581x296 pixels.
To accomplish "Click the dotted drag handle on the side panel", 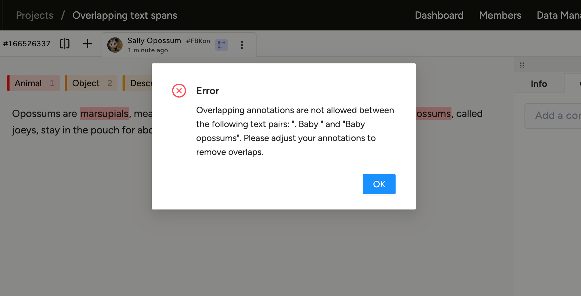I will click(522, 65).
